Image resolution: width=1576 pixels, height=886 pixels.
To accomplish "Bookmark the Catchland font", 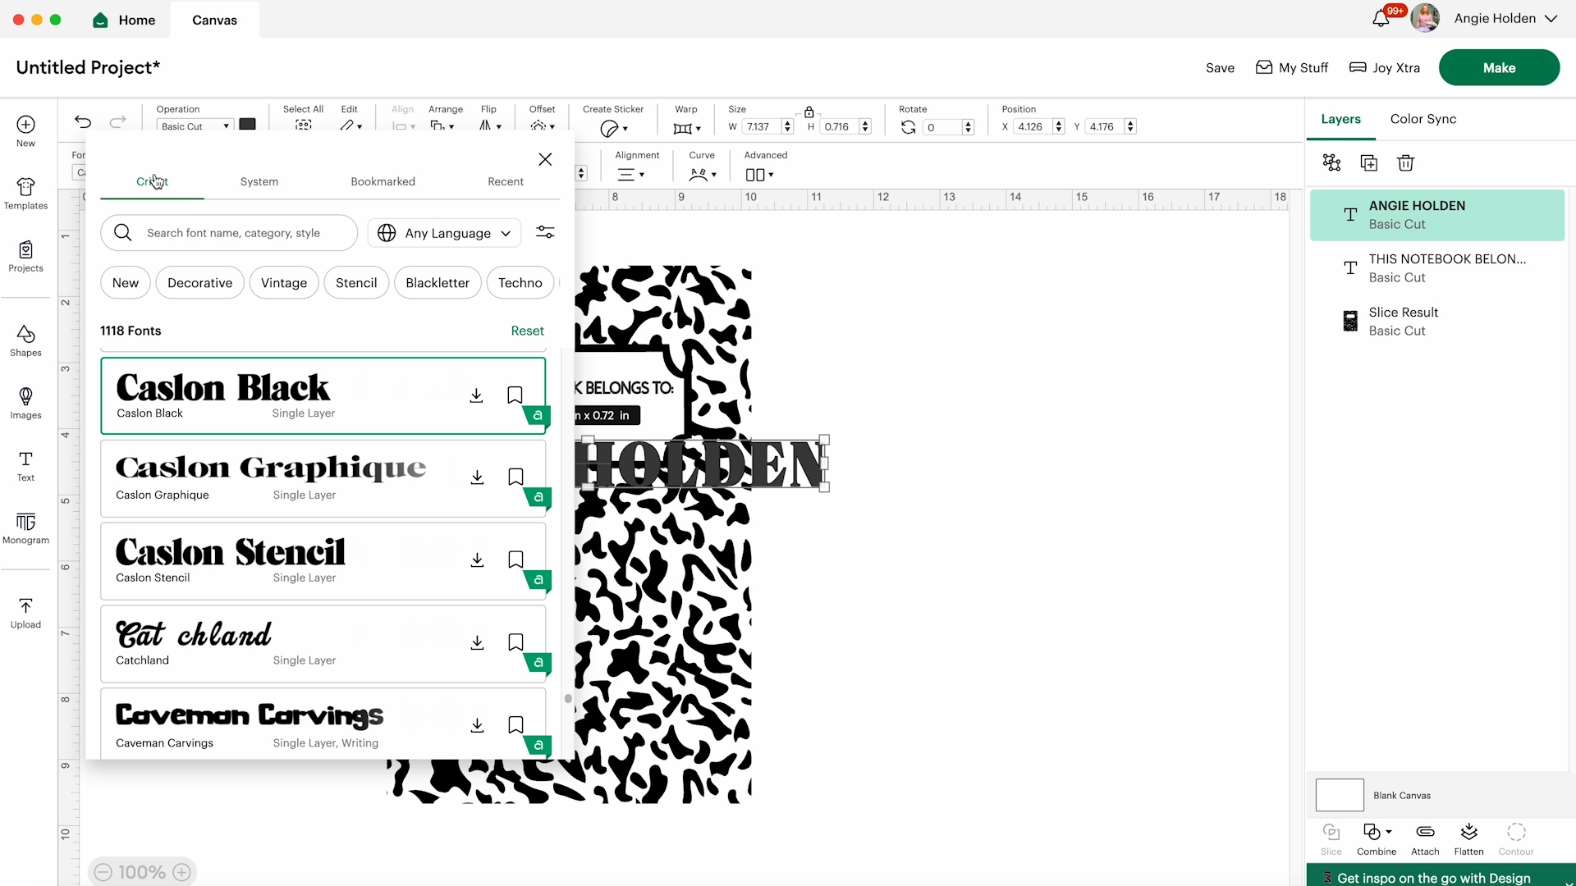I will [515, 642].
